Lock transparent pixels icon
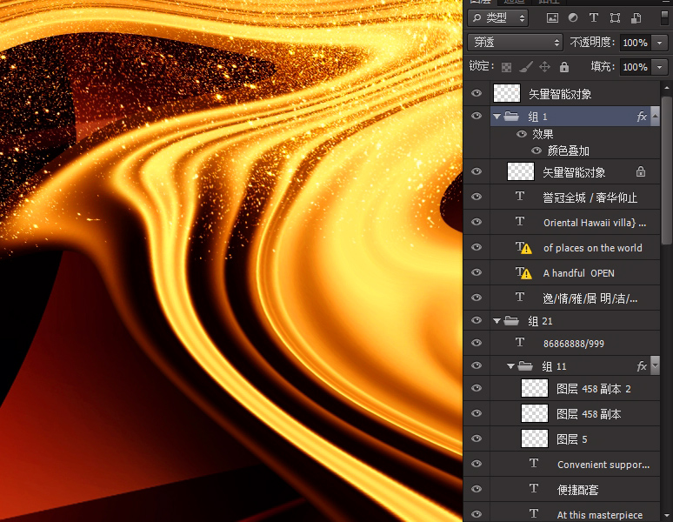673x522 pixels. (x=506, y=67)
